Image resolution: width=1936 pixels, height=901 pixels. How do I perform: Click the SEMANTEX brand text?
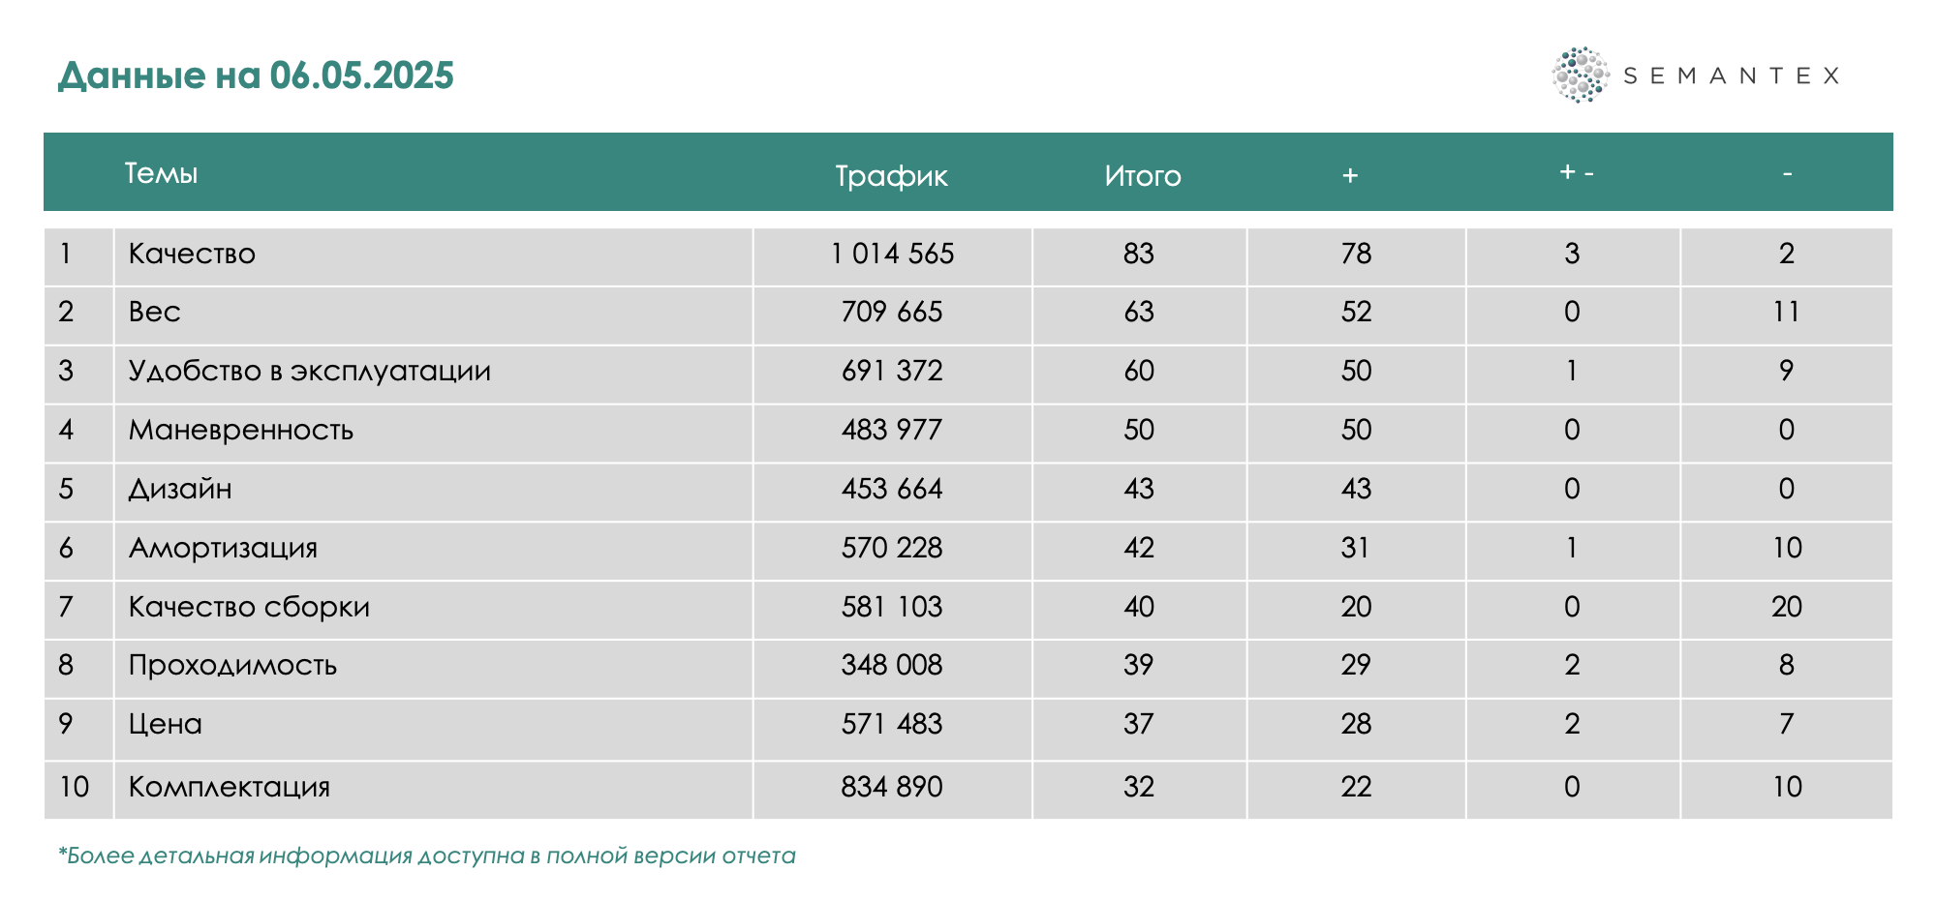coord(1731,75)
